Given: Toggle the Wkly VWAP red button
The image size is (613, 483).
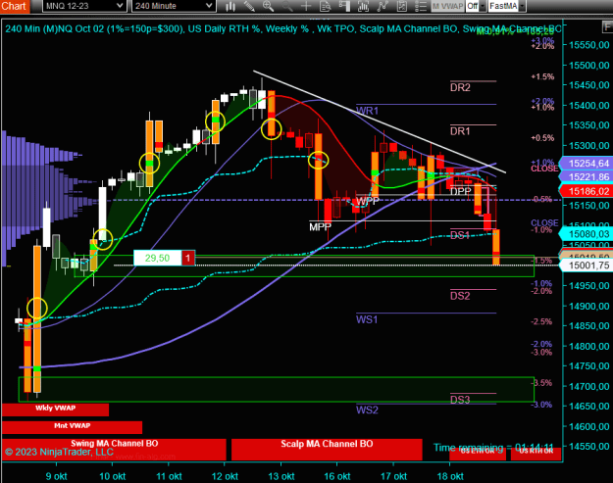Looking at the screenshot, I should [55, 410].
